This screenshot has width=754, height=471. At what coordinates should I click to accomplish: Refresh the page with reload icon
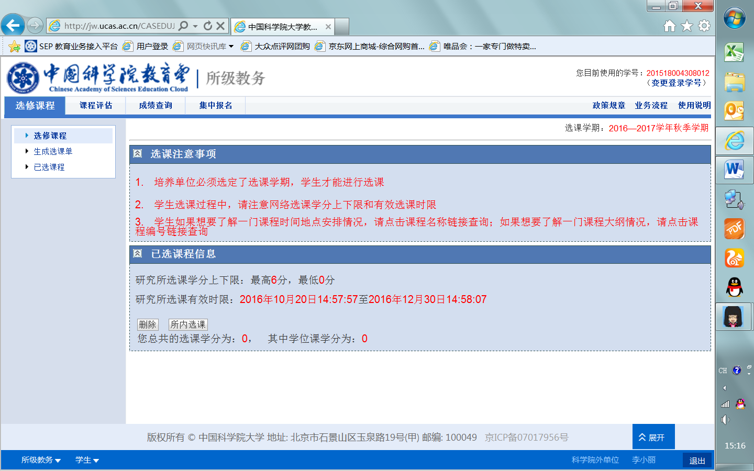(208, 26)
